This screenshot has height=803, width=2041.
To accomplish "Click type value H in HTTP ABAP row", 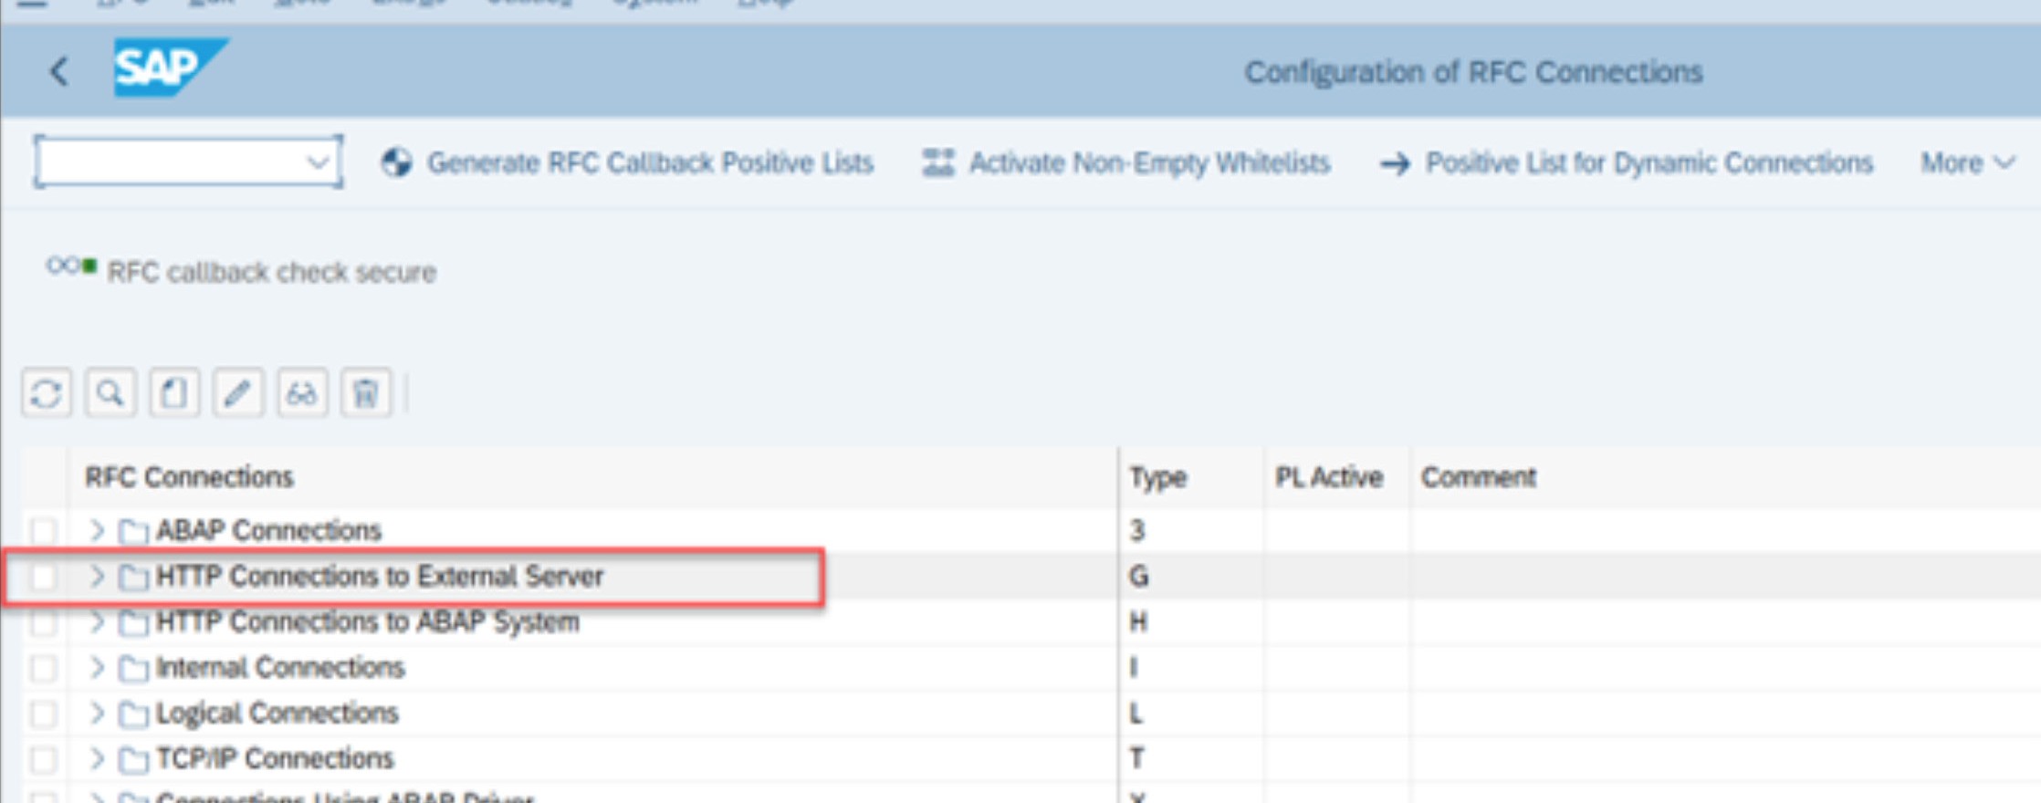I will click(1138, 621).
